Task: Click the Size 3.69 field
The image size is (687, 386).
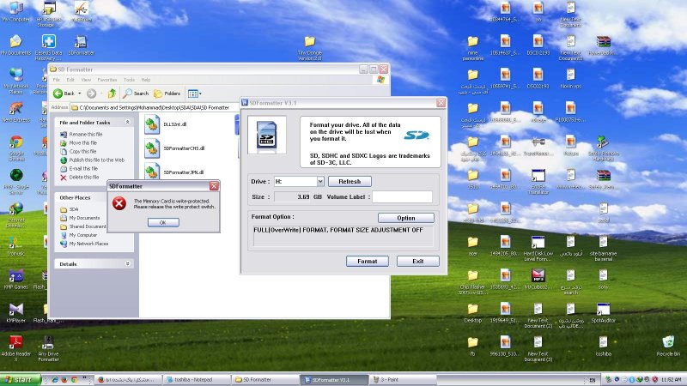Action: point(293,197)
